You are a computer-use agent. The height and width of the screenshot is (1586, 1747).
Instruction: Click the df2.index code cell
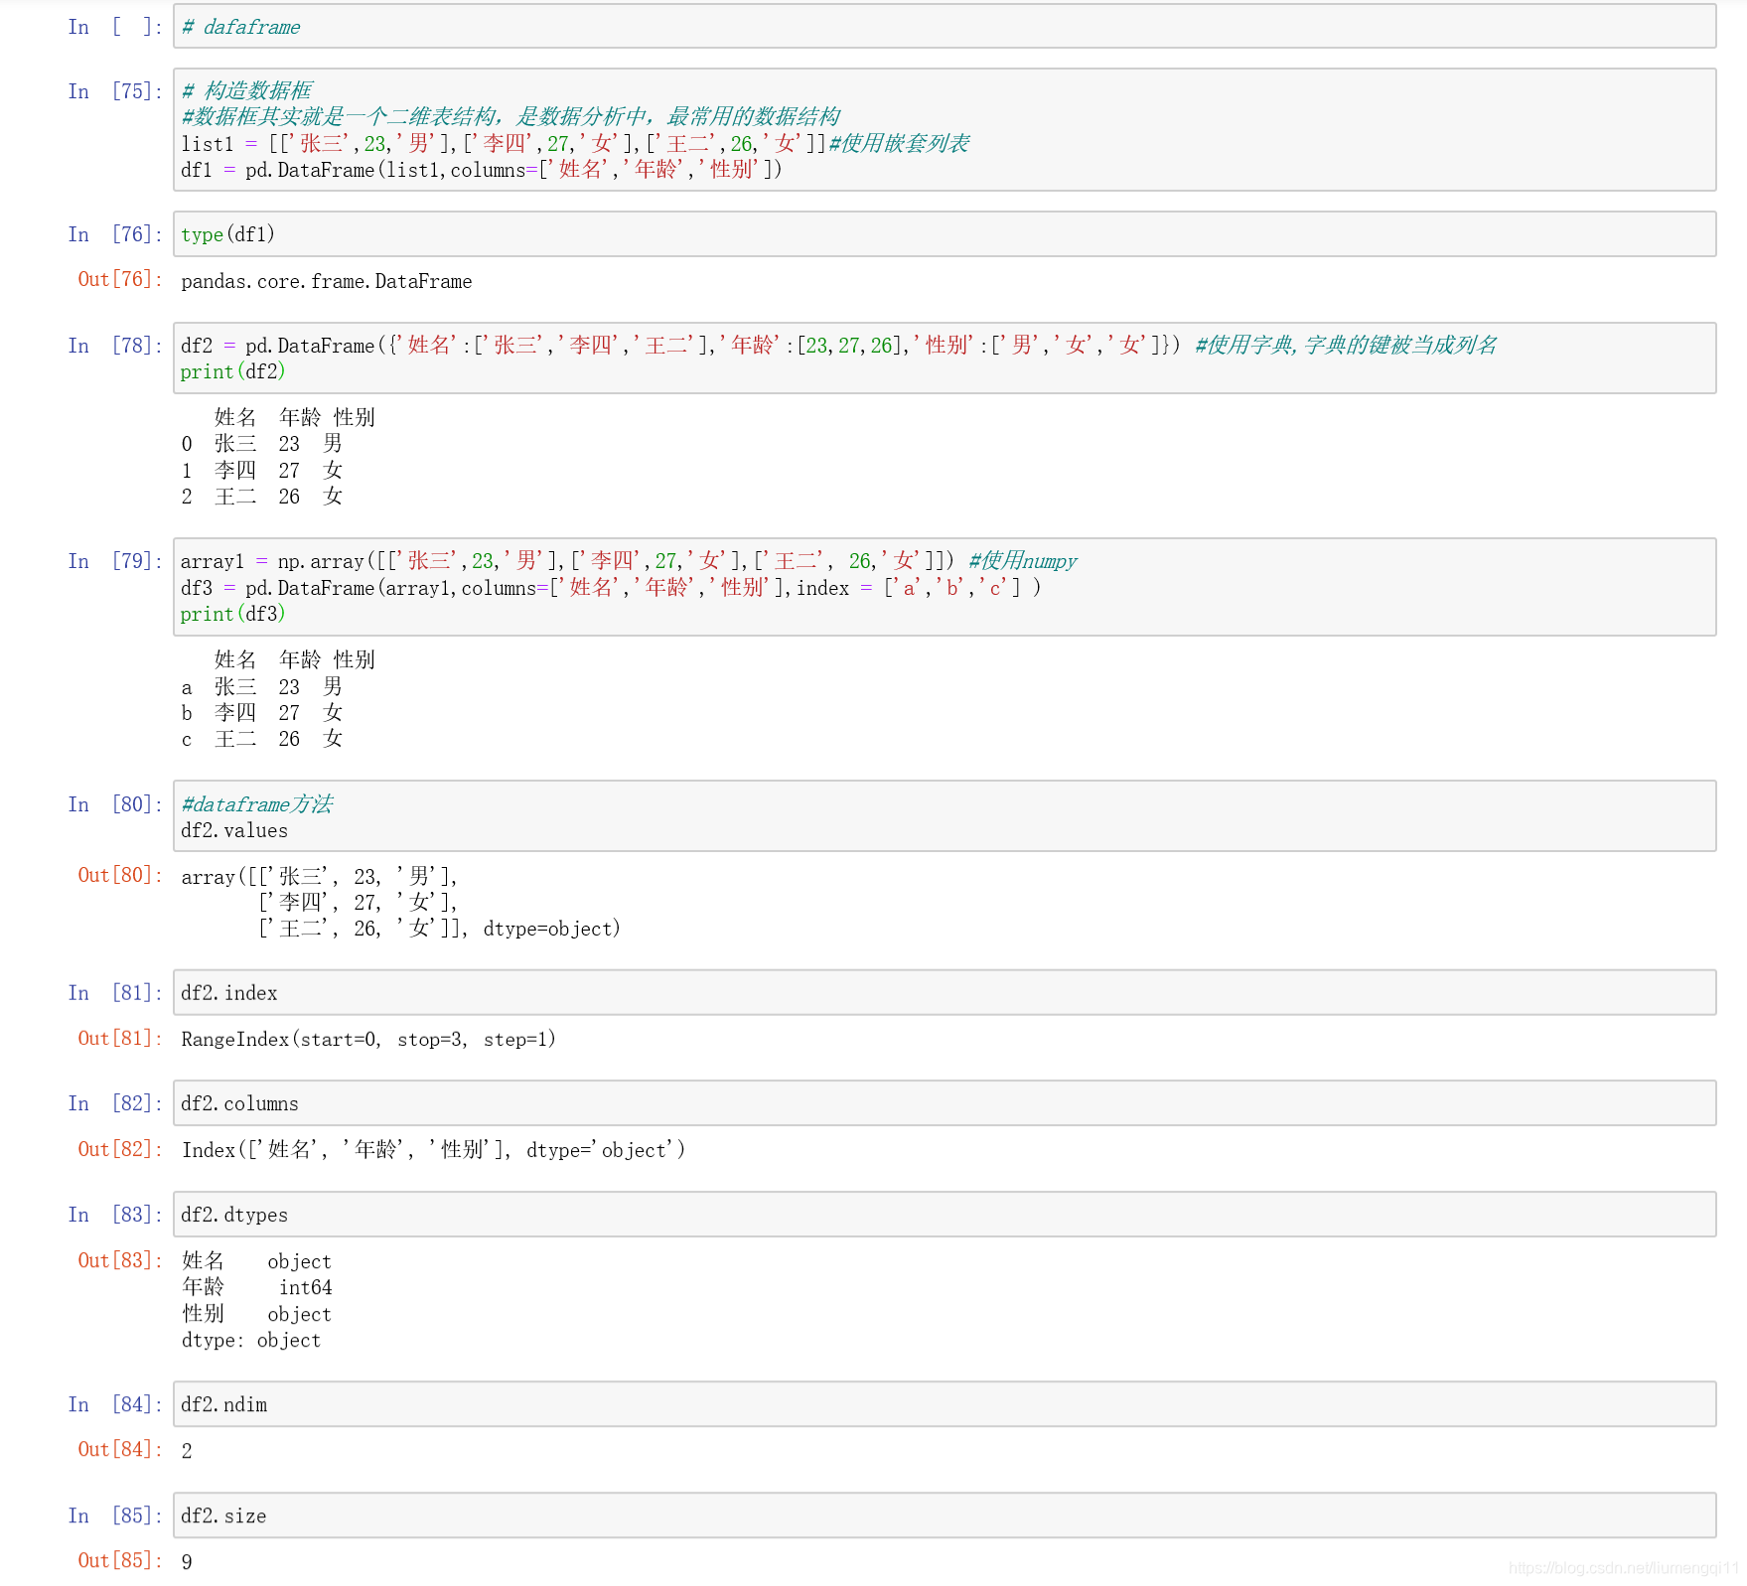click(x=945, y=993)
